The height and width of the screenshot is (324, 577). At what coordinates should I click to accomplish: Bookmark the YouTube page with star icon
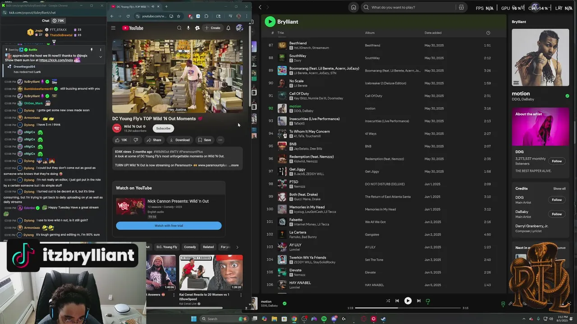(179, 16)
